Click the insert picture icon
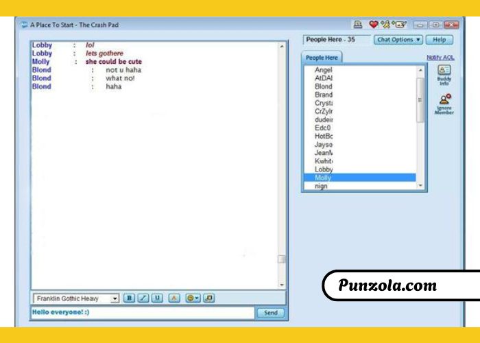This screenshot has width=480, height=343. point(209,298)
